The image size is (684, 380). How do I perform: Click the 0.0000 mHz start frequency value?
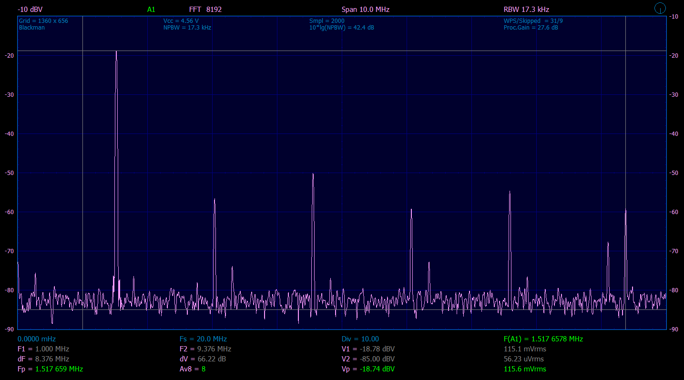coord(37,339)
